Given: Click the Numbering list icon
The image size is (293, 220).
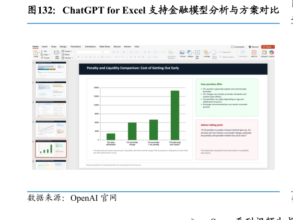Looking at the screenshot, I should click(137, 52).
